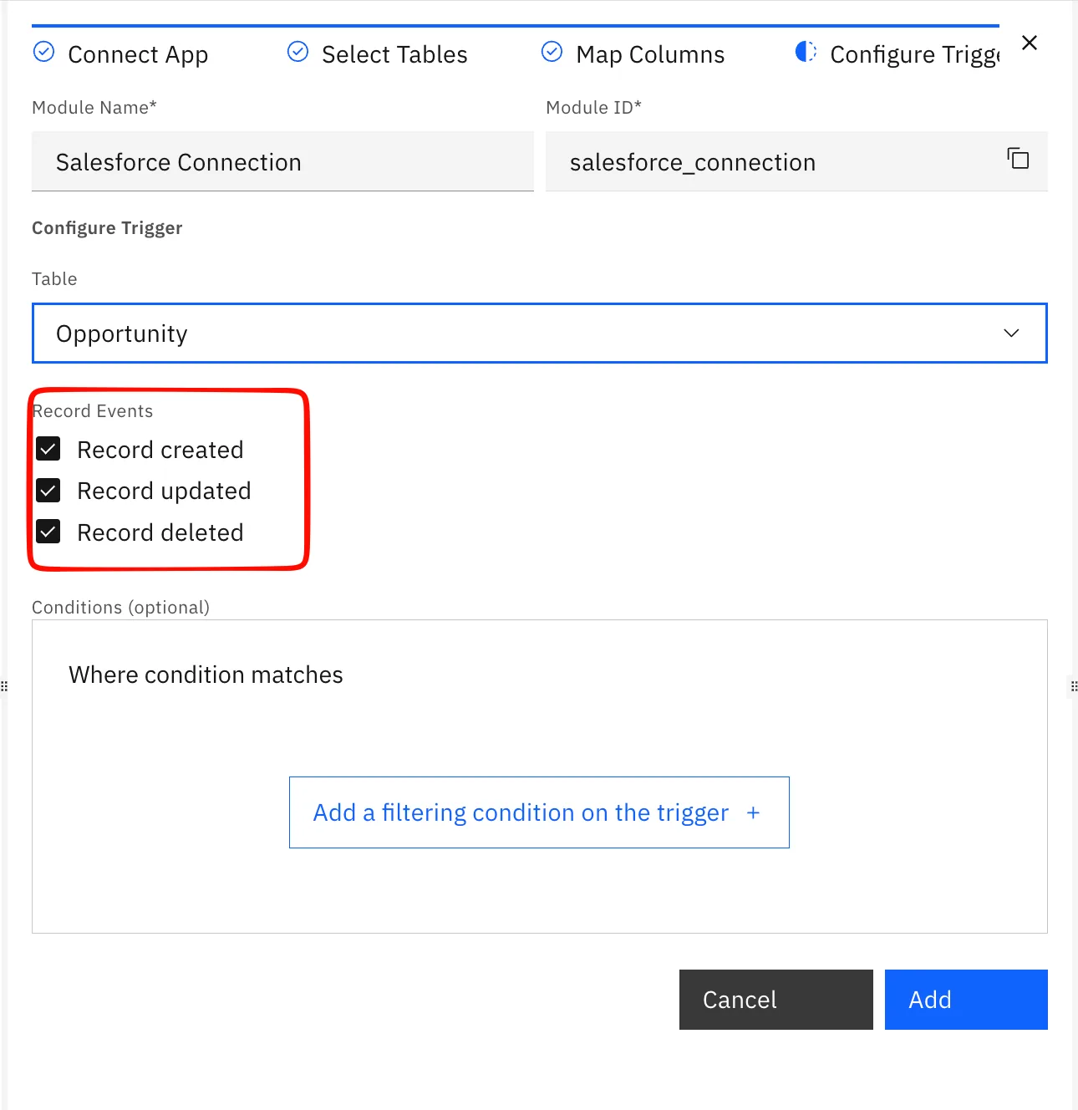This screenshot has width=1078, height=1110.
Task: Uncheck the Record created checkbox
Action: click(x=48, y=449)
